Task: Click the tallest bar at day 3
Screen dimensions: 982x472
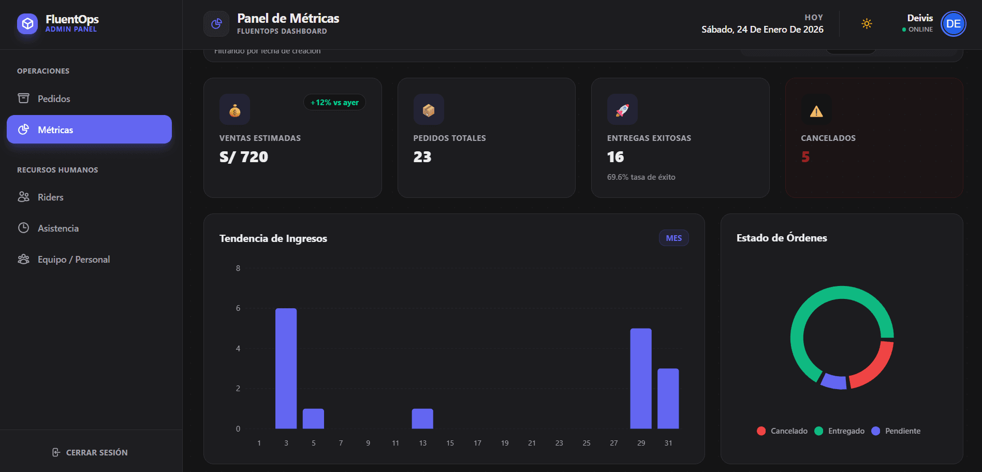Action: coord(286,368)
